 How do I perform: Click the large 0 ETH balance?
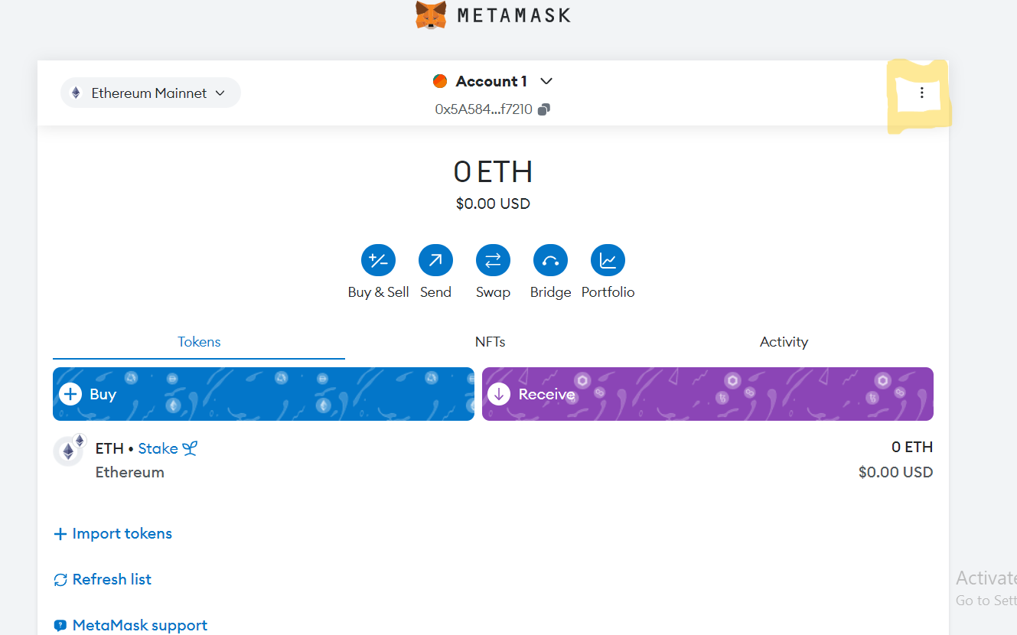point(493,171)
